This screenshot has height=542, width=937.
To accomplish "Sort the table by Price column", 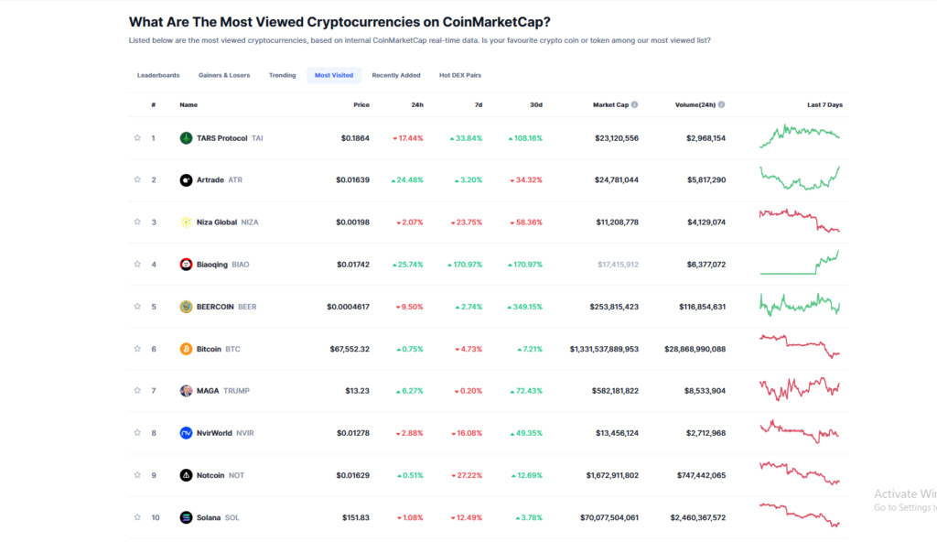I will 361,104.
